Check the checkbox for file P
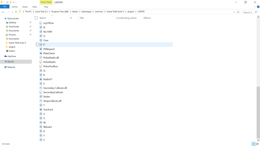This screenshot has height=146, width=260. pyautogui.click(x=37, y=45)
